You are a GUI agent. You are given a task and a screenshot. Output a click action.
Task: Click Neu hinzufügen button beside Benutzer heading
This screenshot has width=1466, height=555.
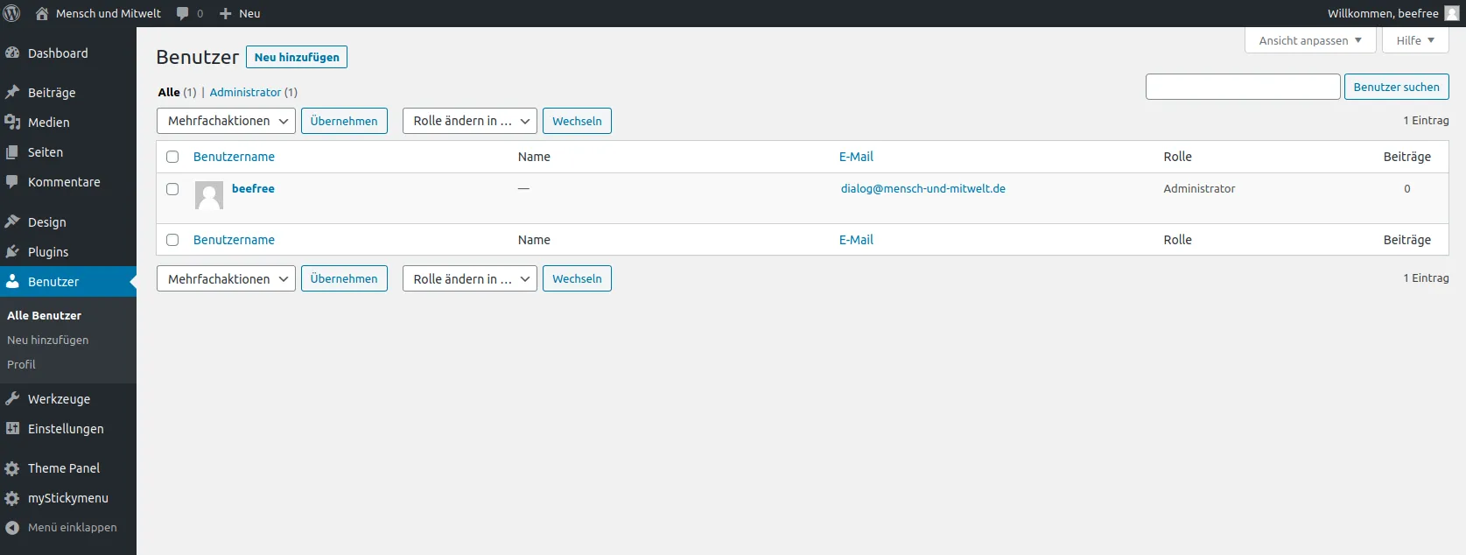(297, 57)
